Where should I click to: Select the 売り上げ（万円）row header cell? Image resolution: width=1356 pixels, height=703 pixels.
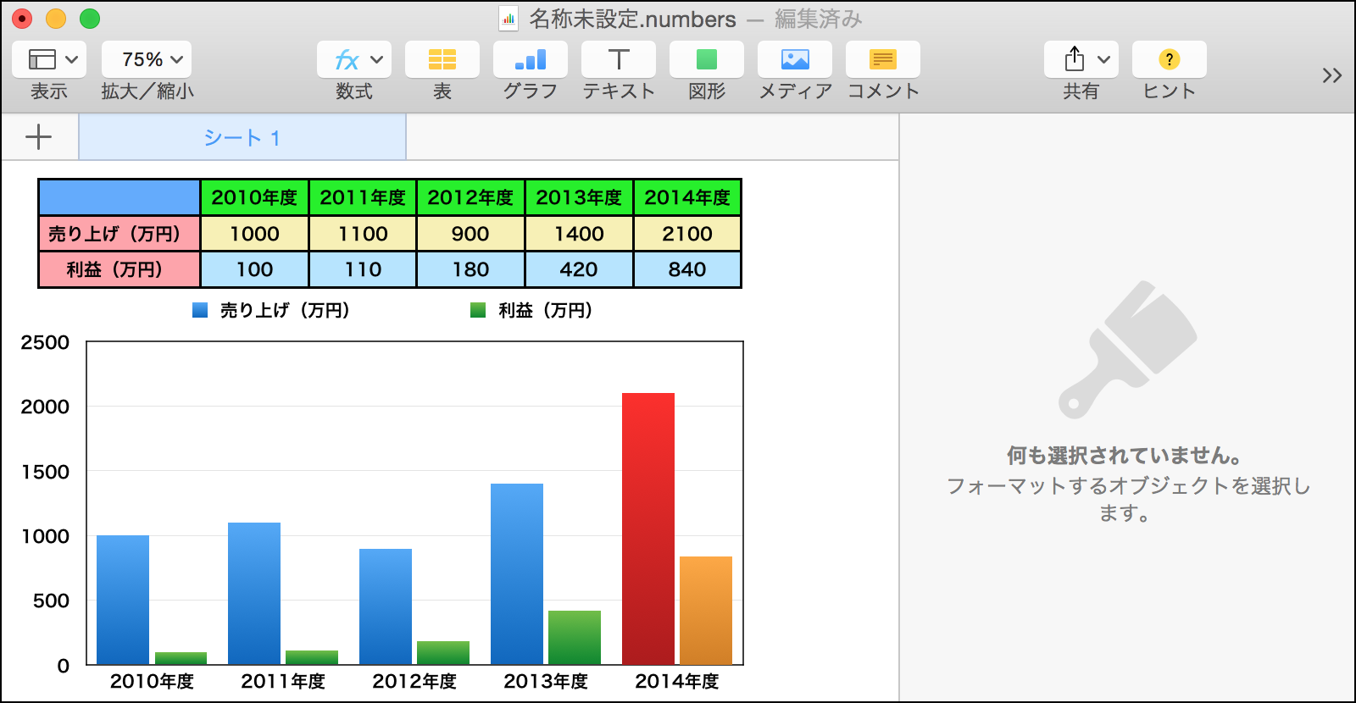point(119,234)
